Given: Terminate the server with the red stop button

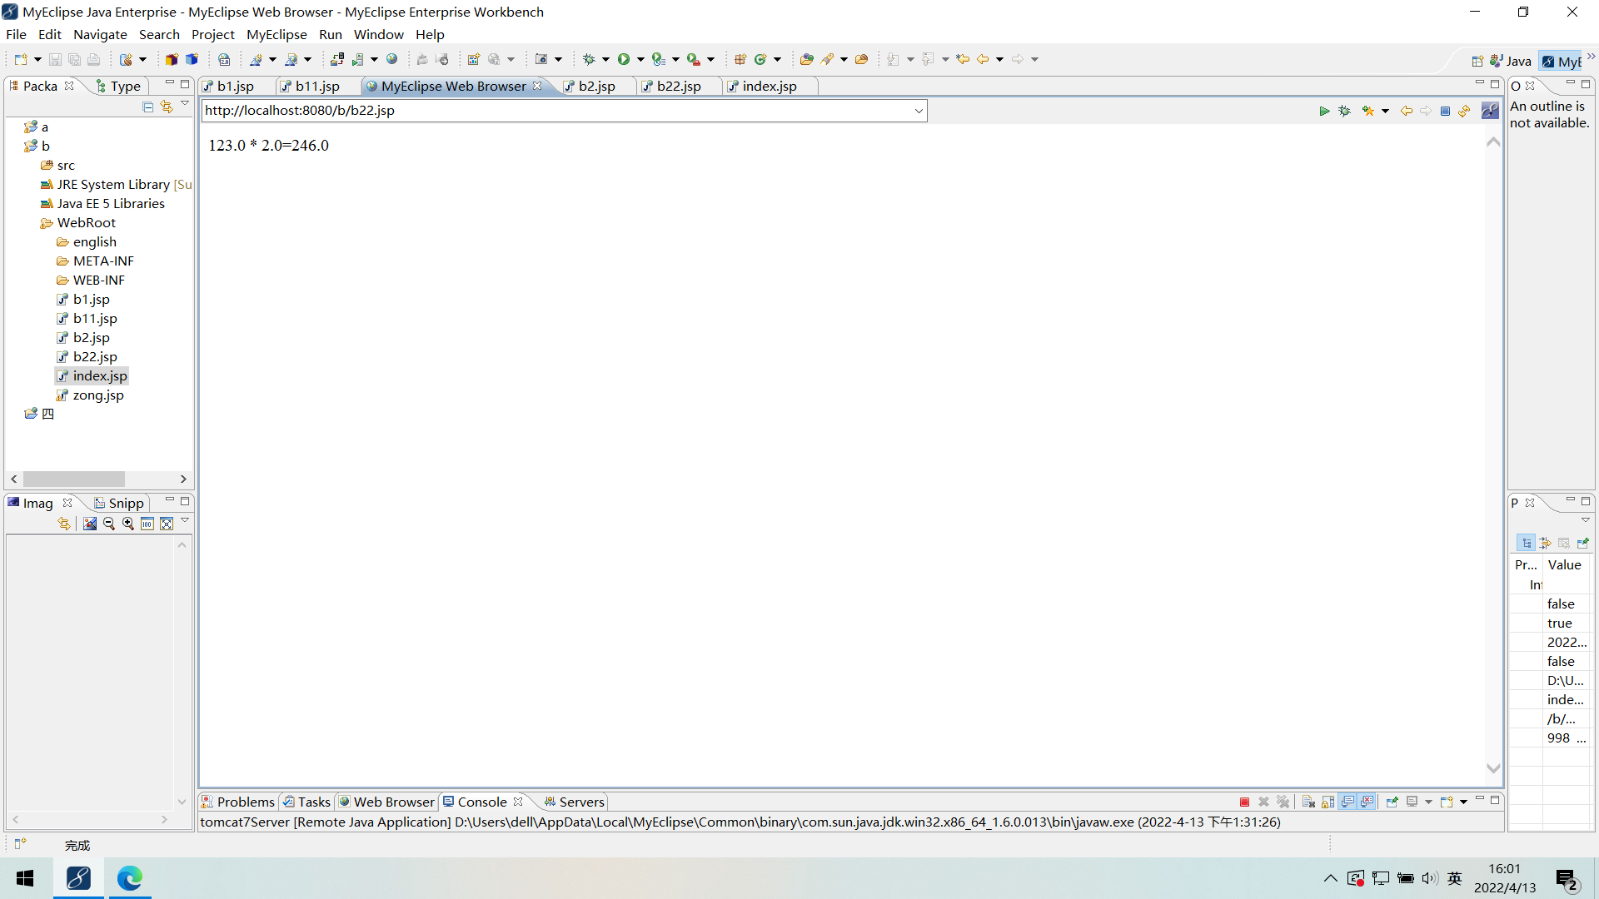Looking at the screenshot, I should (x=1244, y=802).
